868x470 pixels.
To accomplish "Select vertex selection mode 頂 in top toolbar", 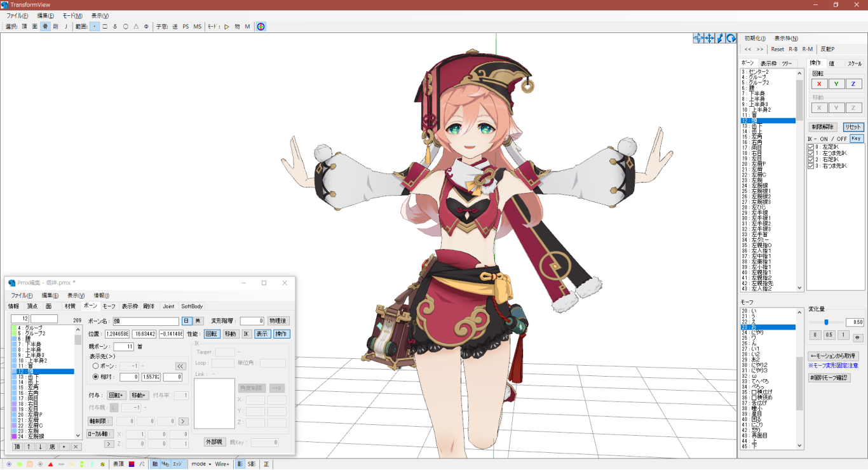I will [x=24, y=26].
